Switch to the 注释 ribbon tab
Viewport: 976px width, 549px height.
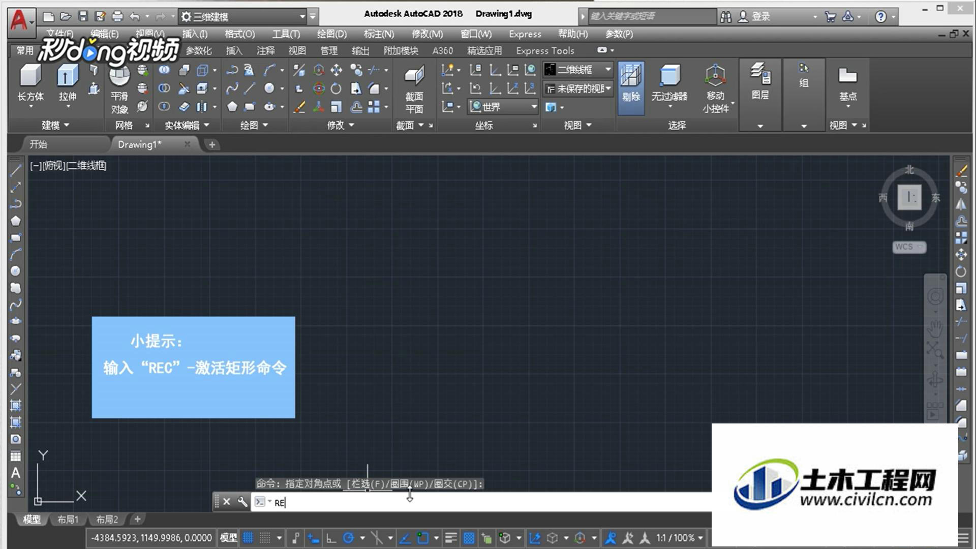click(265, 50)
